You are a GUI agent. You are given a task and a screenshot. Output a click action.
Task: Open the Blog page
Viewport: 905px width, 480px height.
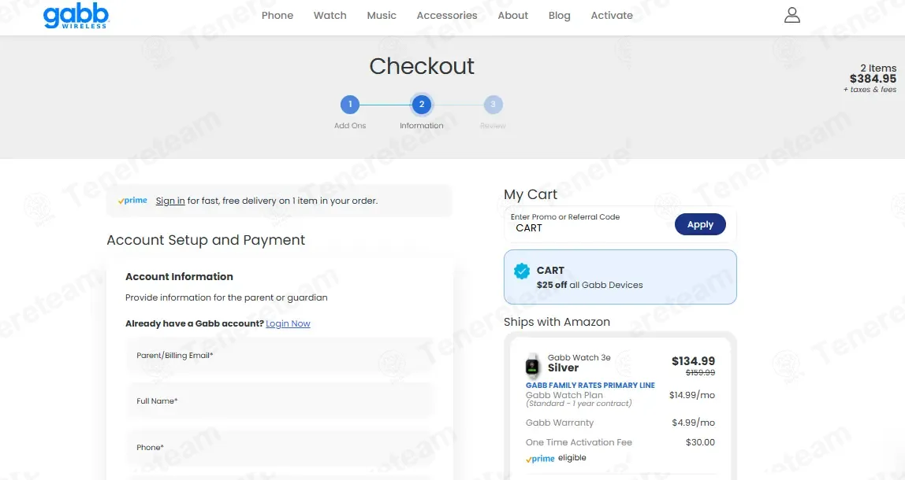559,16
